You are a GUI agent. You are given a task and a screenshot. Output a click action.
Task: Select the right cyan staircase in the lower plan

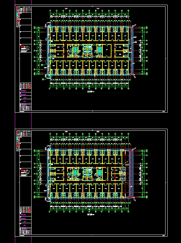(x=99, y=172)
